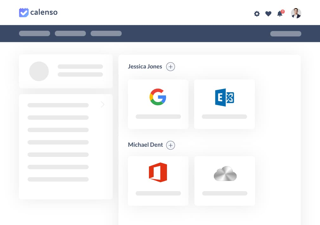Click the Michael Dent name heading
The image size is (320, 225).
145,145
